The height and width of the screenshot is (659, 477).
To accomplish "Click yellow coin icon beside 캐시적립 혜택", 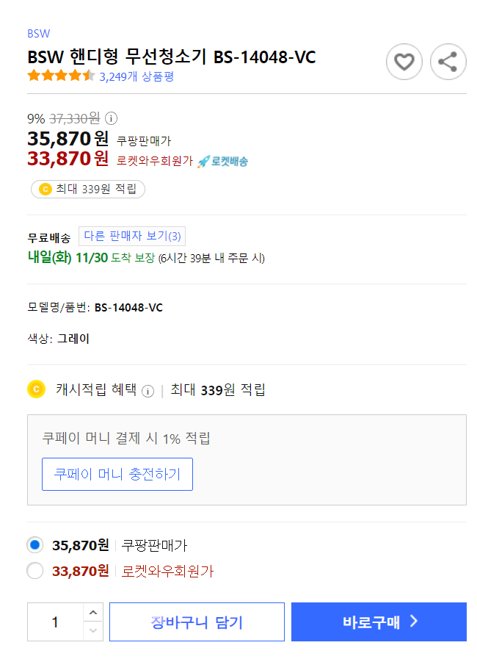I will tap(37, 389).
